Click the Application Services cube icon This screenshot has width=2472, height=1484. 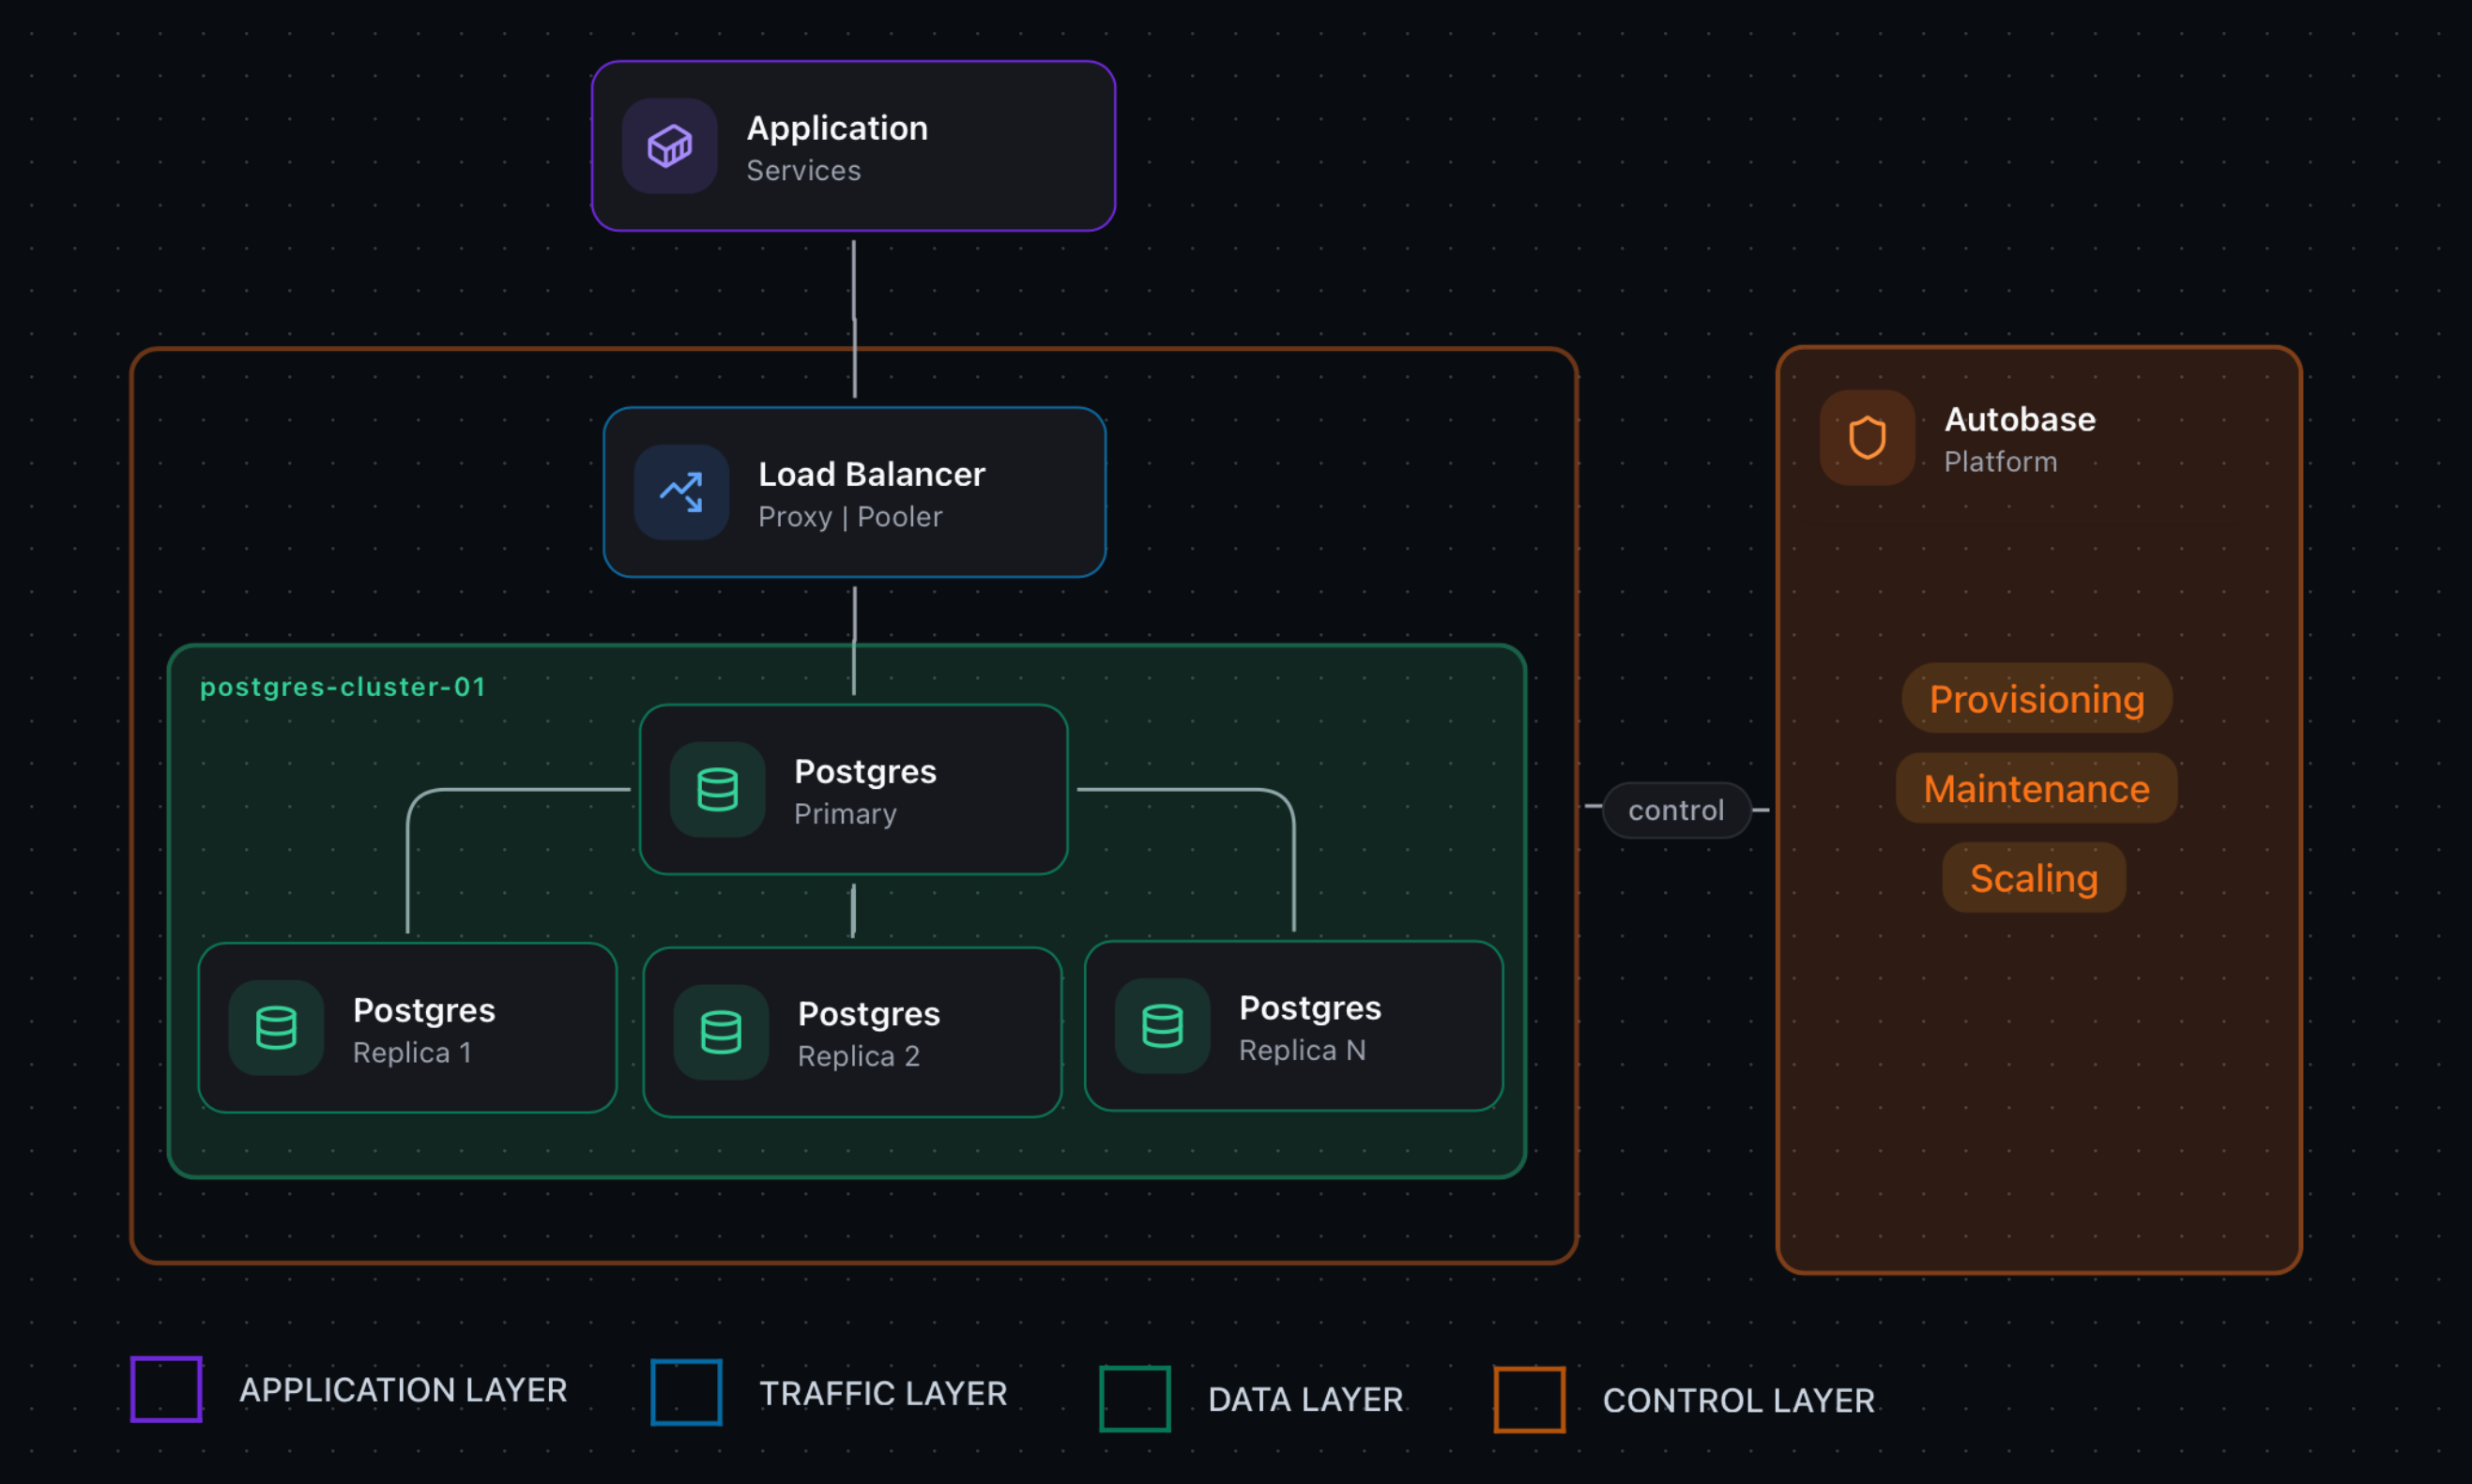[669, 146]
